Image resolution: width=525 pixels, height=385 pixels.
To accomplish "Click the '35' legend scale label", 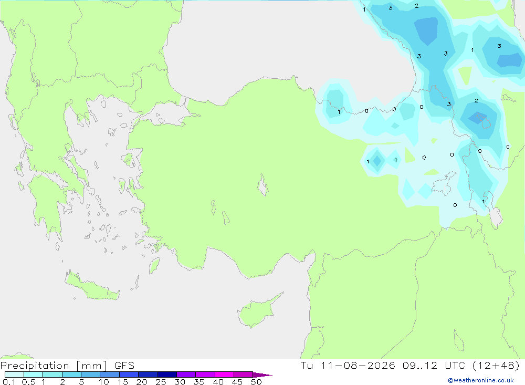I will 199,382.
